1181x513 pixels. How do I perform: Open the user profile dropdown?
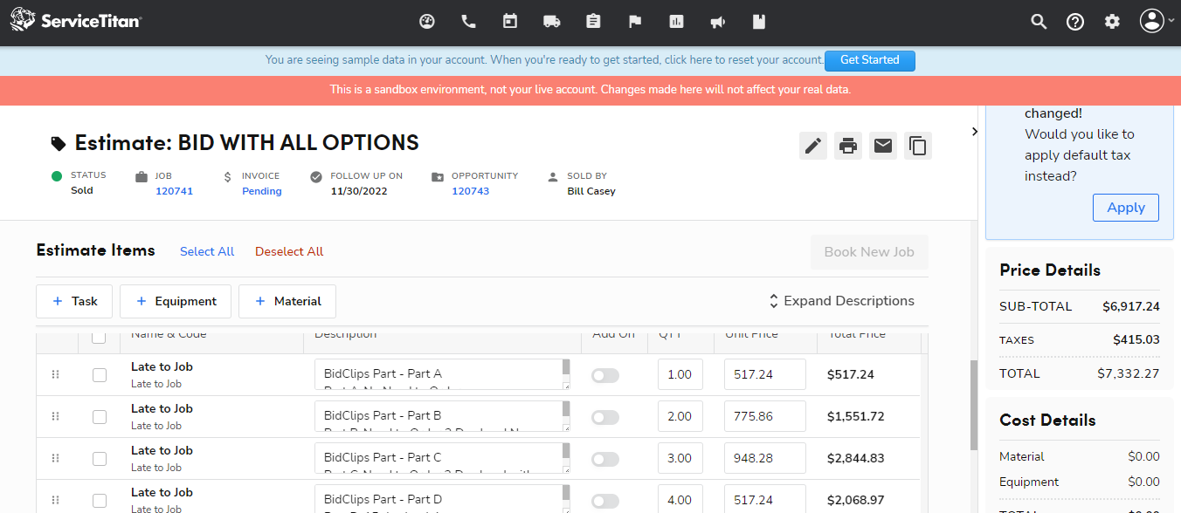pos(1157,22)
